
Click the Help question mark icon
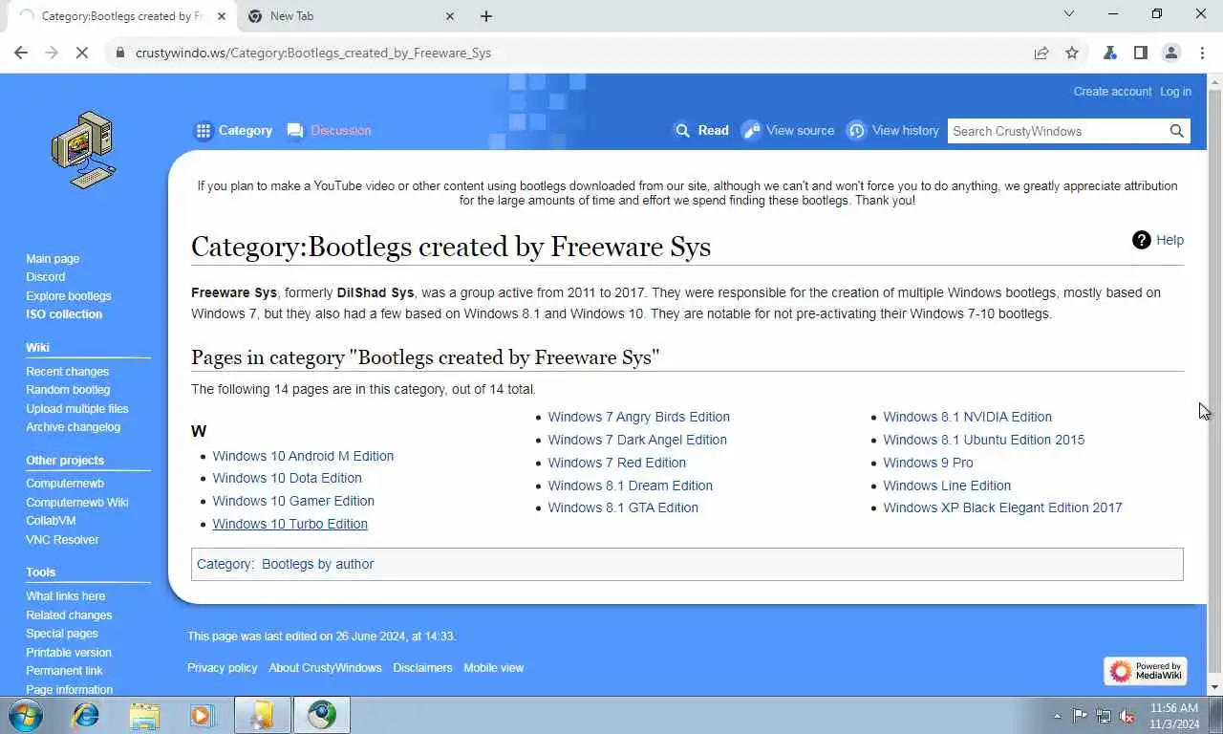1141,240
